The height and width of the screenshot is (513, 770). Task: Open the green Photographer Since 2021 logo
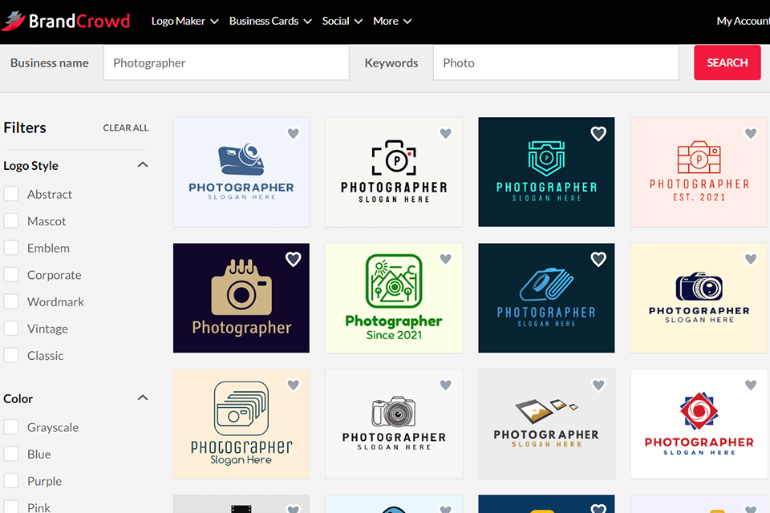[394, 298]
